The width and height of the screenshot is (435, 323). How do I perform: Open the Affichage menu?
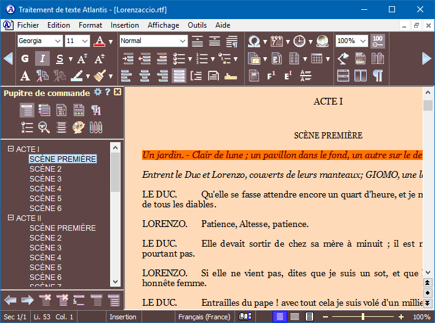pyautogui.click(x=163, y=25)
